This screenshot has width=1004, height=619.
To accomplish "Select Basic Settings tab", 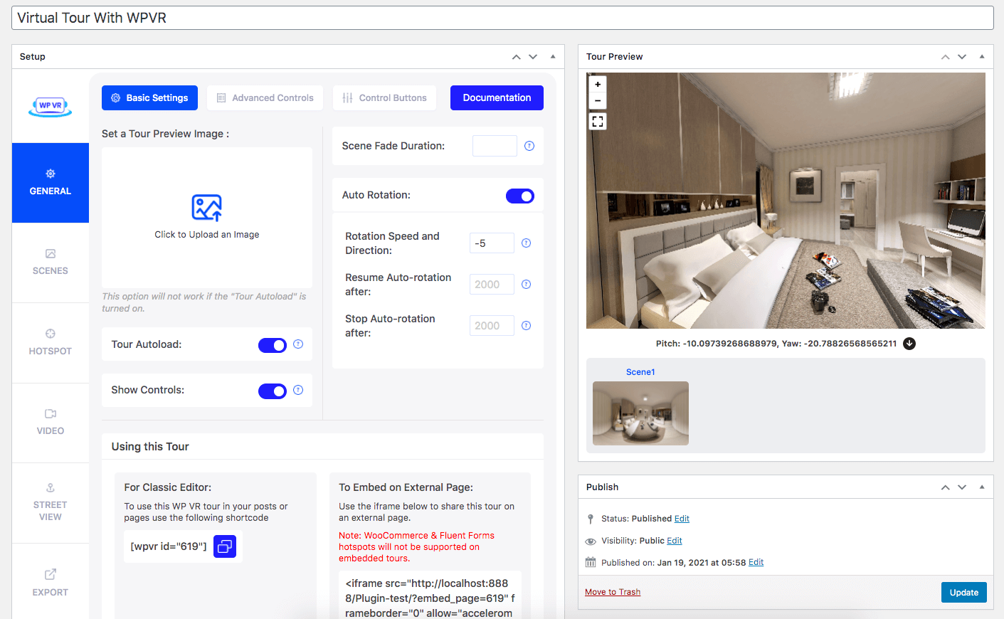I will (149, 98).
